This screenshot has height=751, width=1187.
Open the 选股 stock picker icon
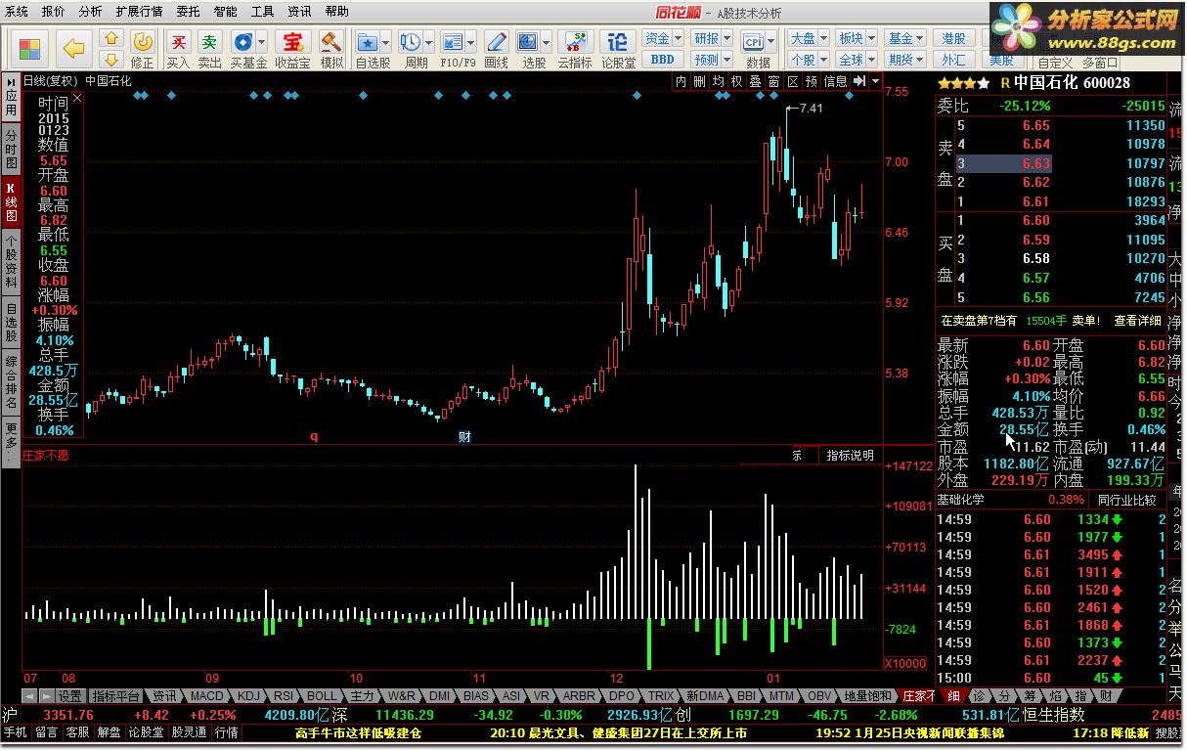(x=528, y=42)
